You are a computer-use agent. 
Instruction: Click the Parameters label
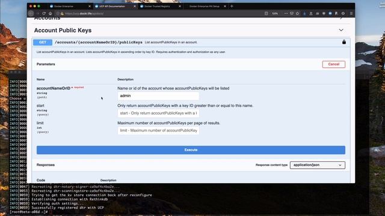[x=46, y=64]
